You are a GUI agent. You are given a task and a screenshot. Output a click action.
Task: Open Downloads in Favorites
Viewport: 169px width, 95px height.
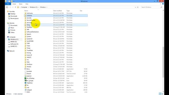(x=14, y=16)
